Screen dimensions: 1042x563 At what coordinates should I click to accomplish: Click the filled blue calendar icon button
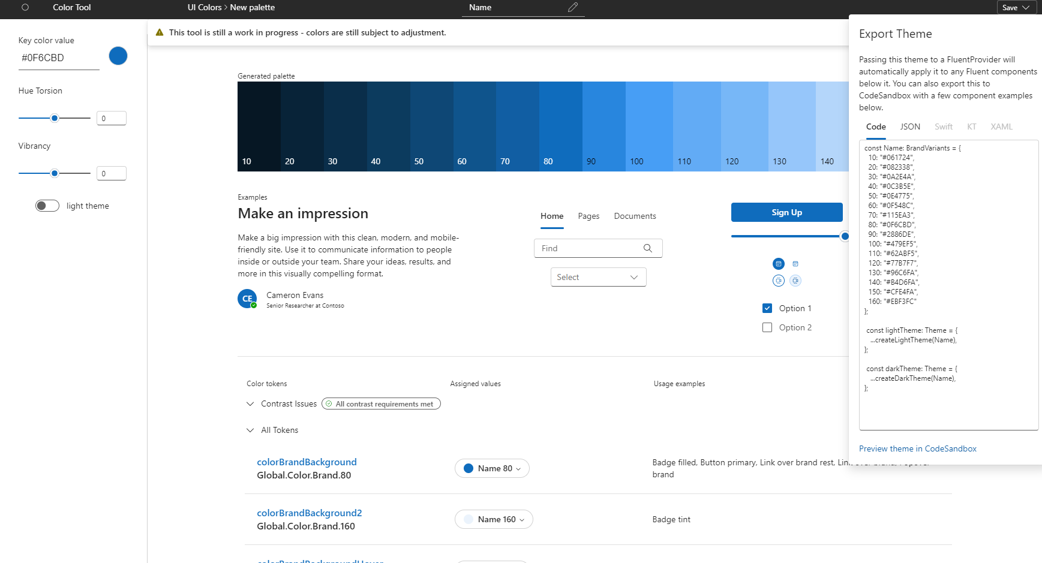[778, 264]
